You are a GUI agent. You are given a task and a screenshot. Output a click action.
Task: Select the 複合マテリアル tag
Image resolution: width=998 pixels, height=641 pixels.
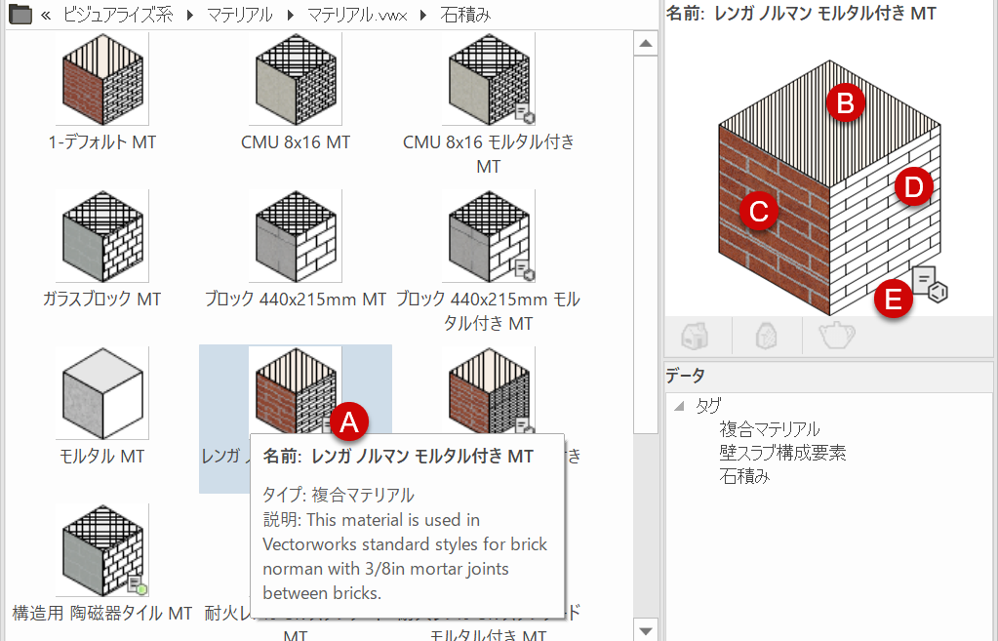pos(770,429)
